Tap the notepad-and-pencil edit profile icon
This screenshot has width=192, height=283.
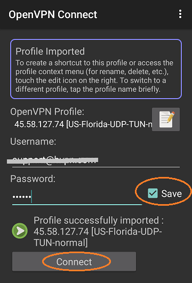[x=166, y=119]
